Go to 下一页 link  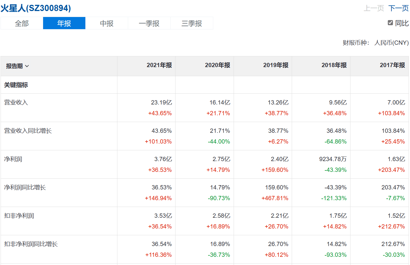click(x=398, y=8)
